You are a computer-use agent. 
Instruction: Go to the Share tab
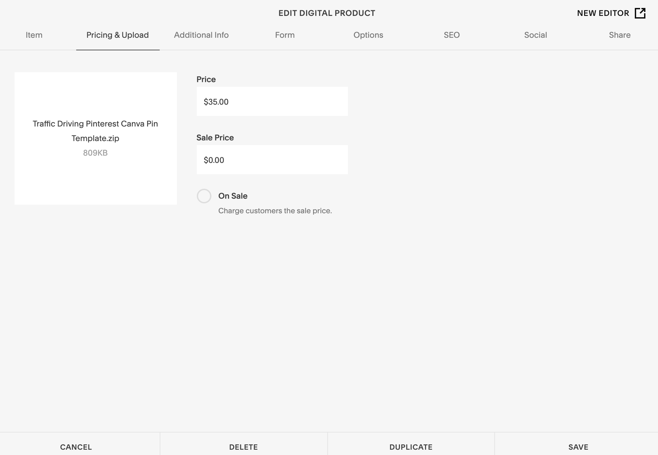point(620,35)
